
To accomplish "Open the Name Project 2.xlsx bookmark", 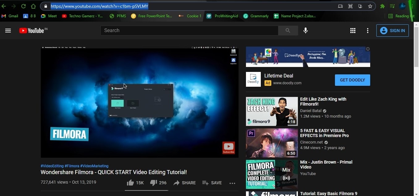I will tap(295, 16).
